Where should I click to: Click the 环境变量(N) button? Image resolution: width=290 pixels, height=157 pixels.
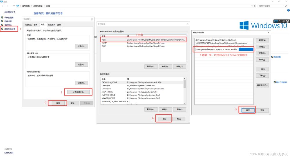tap(78, 92)
